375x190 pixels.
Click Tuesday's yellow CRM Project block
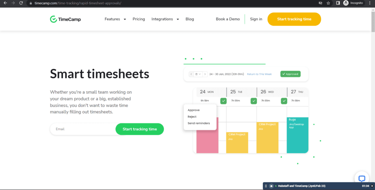[x=237, y=143]
